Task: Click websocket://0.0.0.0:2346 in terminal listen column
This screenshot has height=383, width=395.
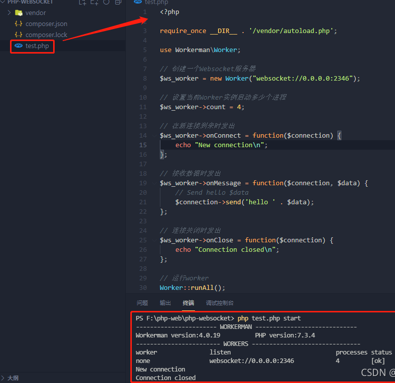Action: (252, 361)
